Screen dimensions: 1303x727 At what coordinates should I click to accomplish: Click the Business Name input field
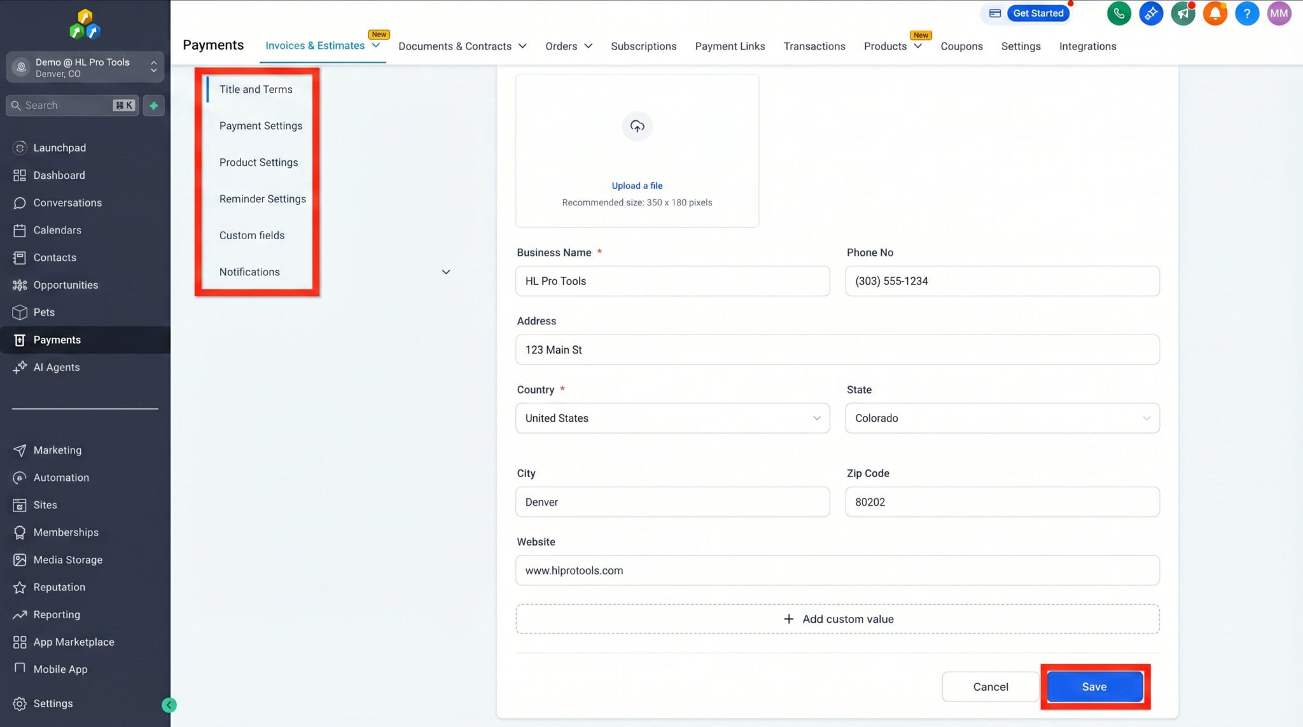click(672, 281)
